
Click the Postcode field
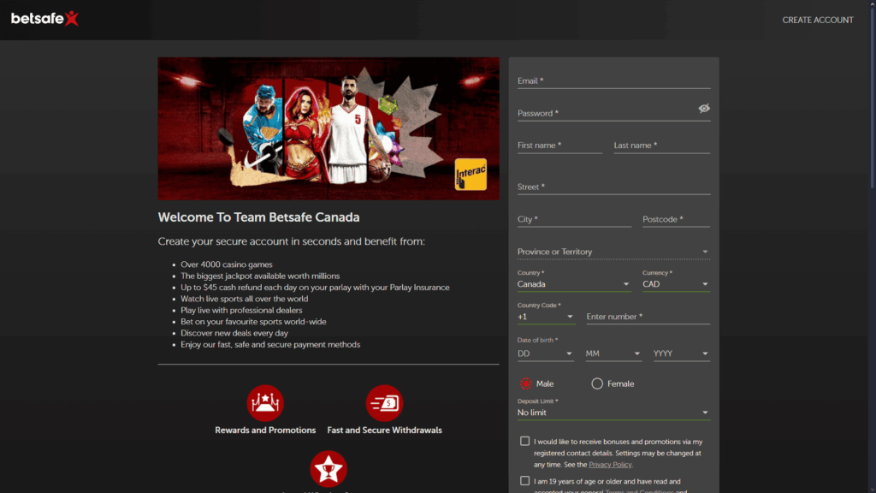click(x=676, y=219)
